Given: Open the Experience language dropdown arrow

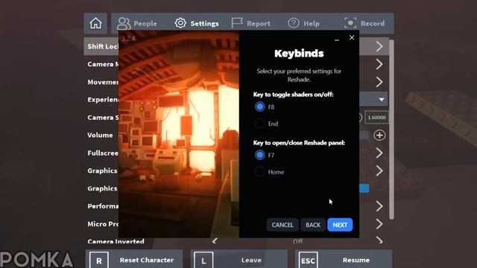Looking at the screenshot, I should pyautogui.click(x=382, y=100).
